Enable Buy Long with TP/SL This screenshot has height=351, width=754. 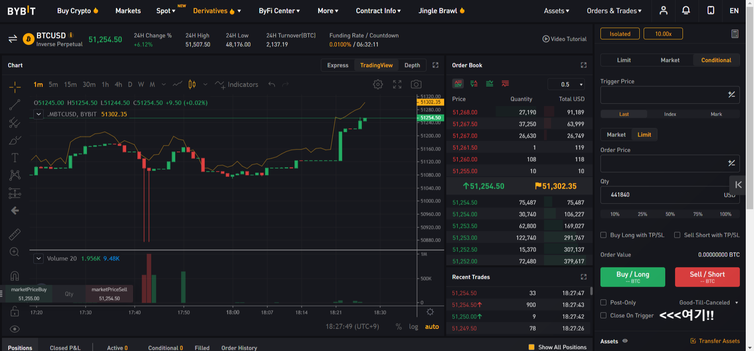(604, 235)
